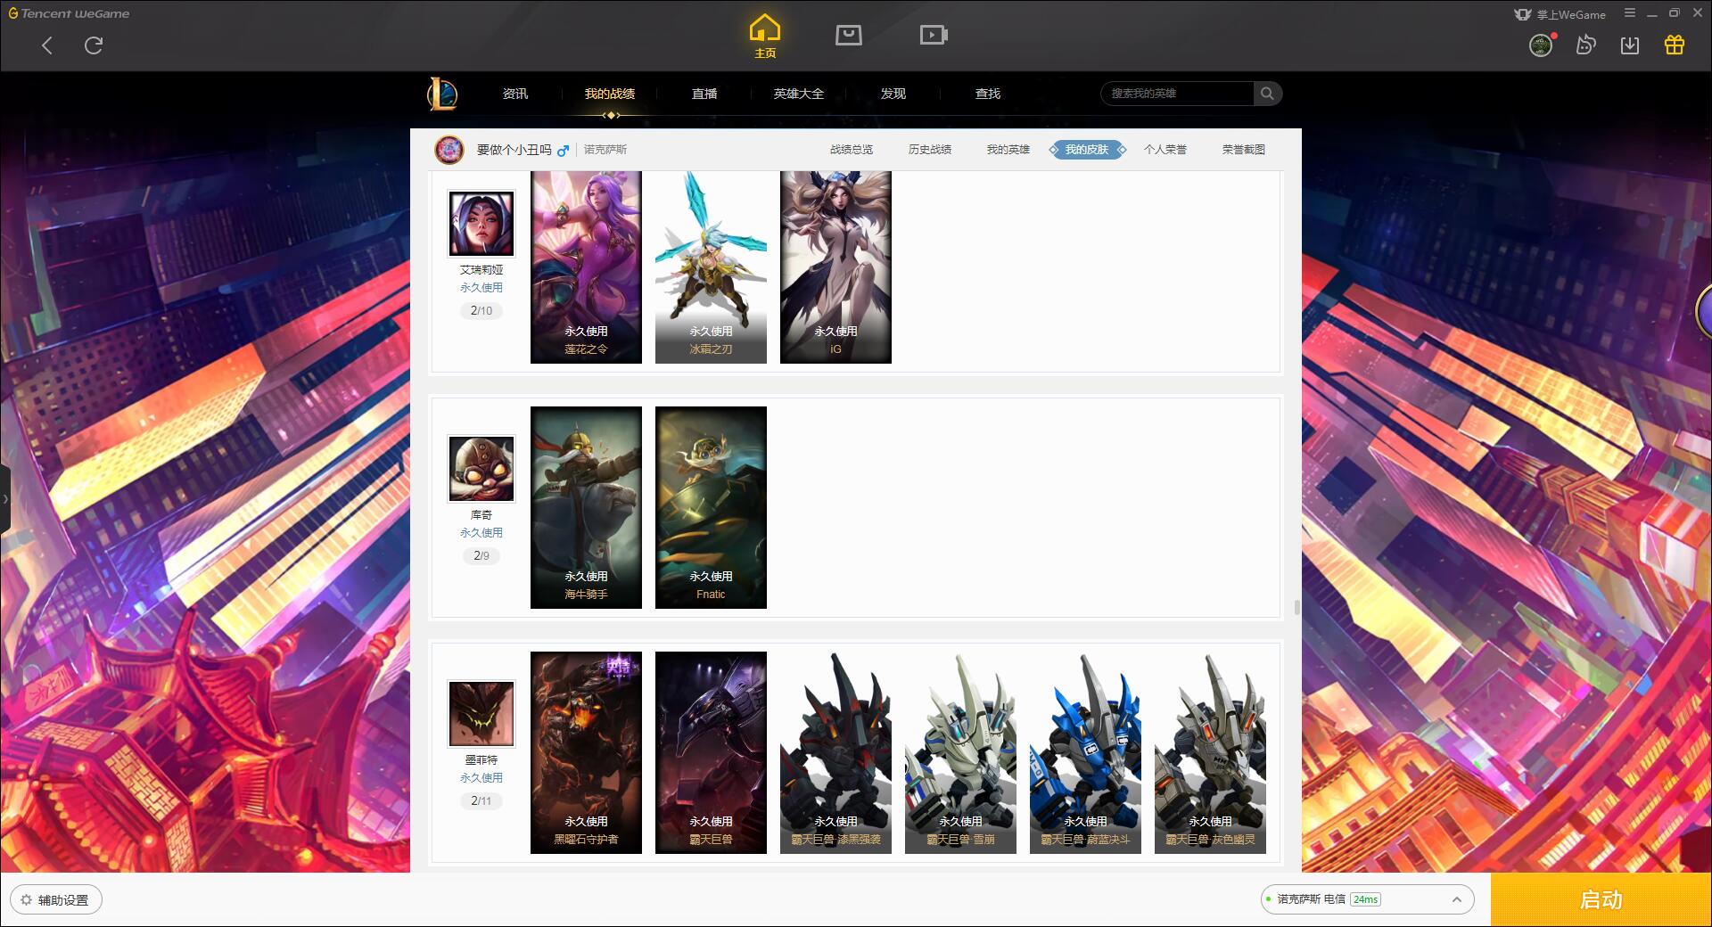Open the video/live icon in top bar
Image resolution: width=1712 pixels, height=927 pixels.
pos(934,35)
